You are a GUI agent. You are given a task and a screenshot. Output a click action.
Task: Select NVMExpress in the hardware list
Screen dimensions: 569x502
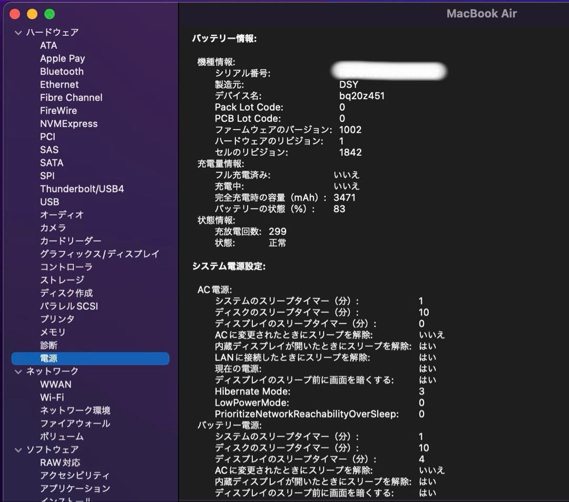tap(68, 124)
